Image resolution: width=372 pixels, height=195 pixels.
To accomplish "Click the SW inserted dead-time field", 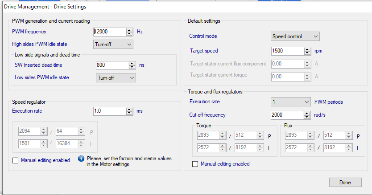I will point(112,65).
